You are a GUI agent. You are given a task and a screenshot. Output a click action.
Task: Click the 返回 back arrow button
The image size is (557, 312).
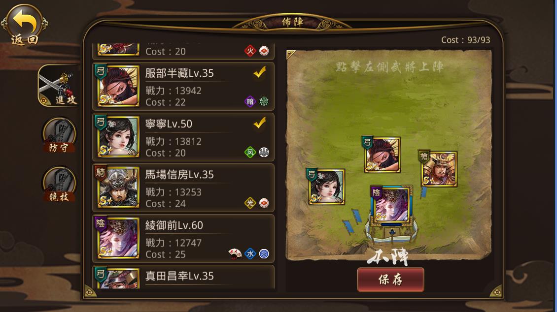coord(24,25)
